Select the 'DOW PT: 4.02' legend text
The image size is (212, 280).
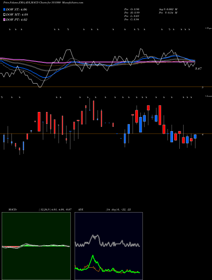coord(17,20)
